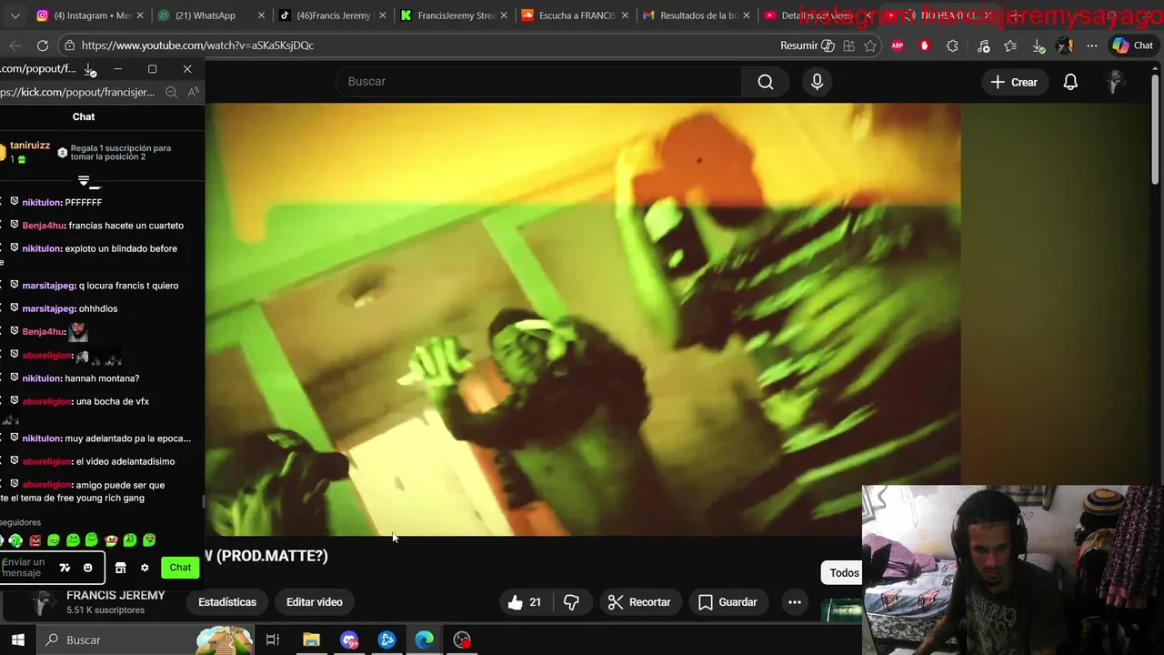Screen dimensions: 1164x655
Task: Open downloads icon in Kick popout title bar
Action: pyautogui.click(x=89, y=69)
